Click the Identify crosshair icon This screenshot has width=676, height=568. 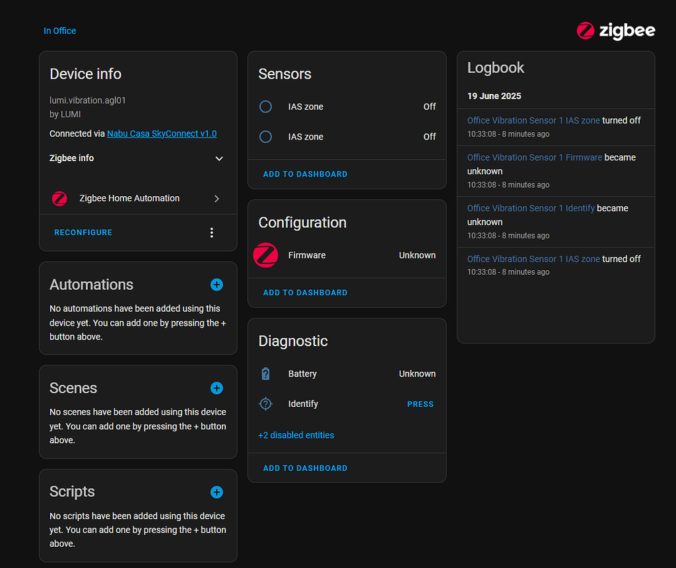[x=265, y=404]
